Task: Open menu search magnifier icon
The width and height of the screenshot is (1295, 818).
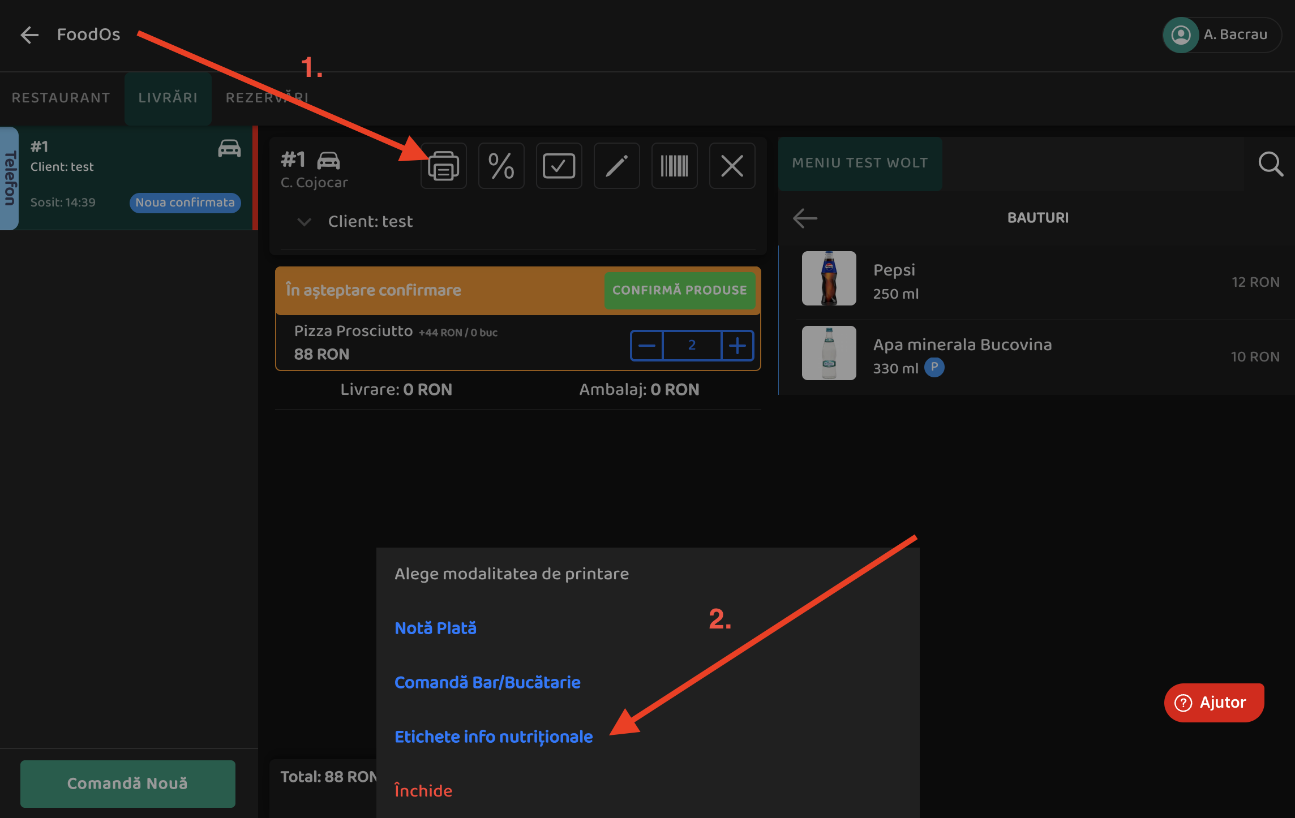Action: tap(1270, 164)
